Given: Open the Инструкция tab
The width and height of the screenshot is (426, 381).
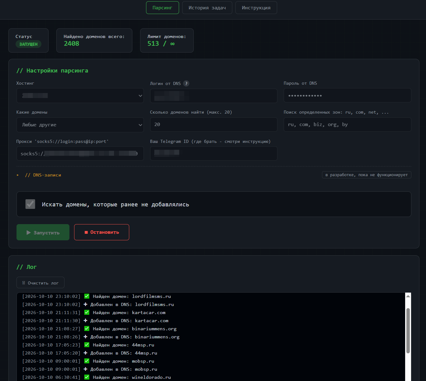Looking at the screenshot, I should pos(256,8).
